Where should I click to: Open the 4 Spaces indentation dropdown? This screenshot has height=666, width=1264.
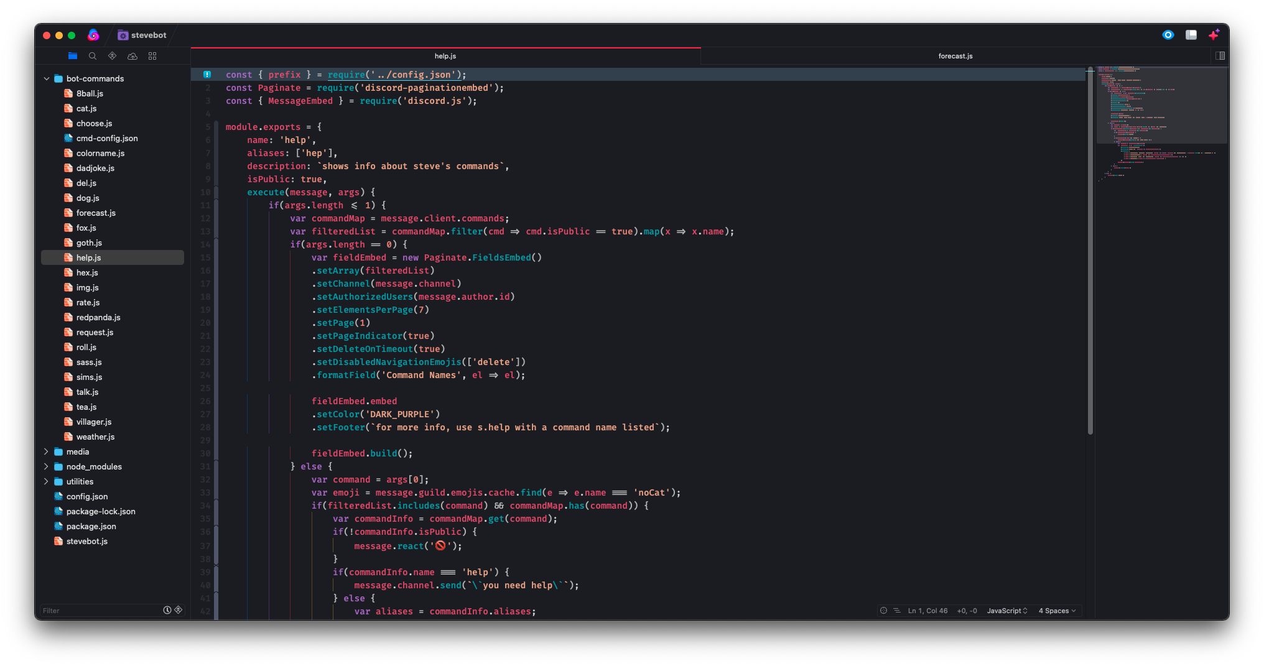[1057, 611]
